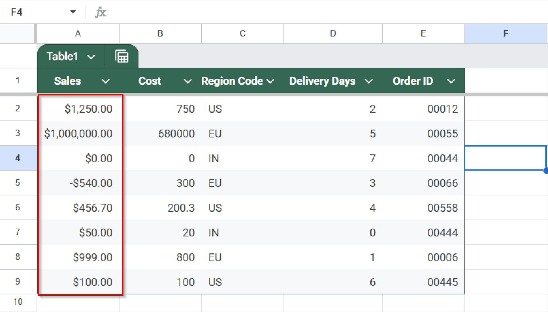Image resolution: width=548 pixels, height=312 pixels.
Task: Click column letter F header
Action: click(506, 33)
